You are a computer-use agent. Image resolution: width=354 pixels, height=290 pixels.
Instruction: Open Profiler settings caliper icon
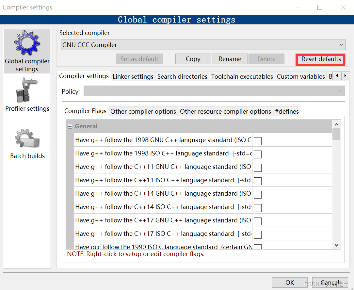[27, 90]
